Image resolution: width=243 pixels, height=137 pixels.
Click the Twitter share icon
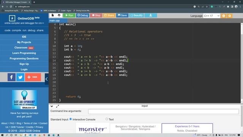pyautogui.click(x=20, y=77)
